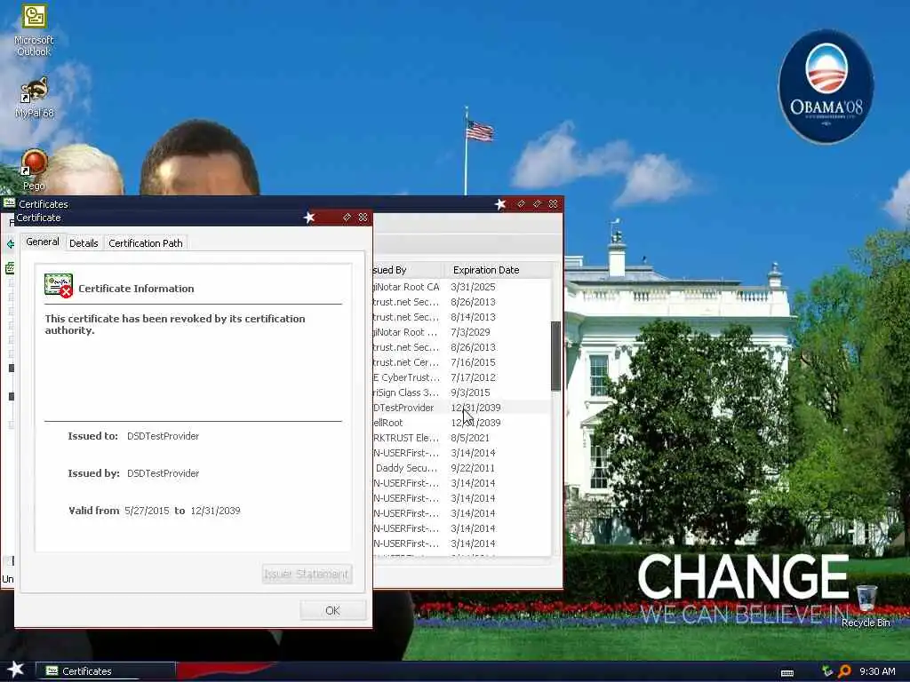910x682 pixels.
Task: Select the Certificates taskbar button
Action: click(105, 671)
